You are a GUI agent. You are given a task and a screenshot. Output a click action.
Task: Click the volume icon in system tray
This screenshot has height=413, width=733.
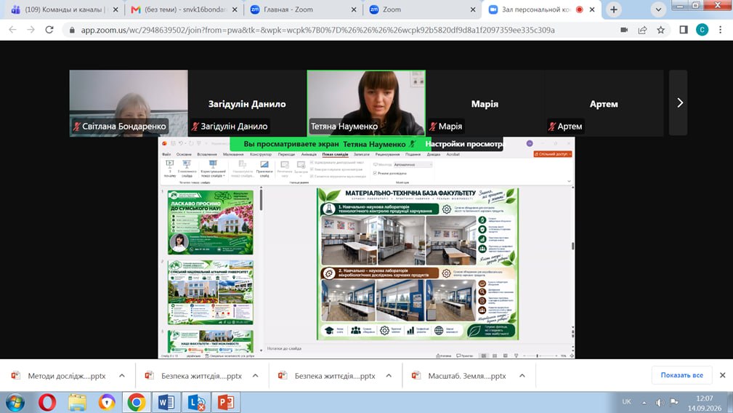[660, 402]
